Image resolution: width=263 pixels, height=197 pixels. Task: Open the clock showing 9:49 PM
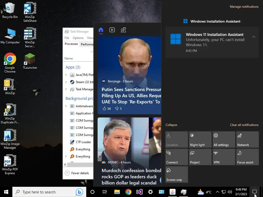[x=241, y=192]
